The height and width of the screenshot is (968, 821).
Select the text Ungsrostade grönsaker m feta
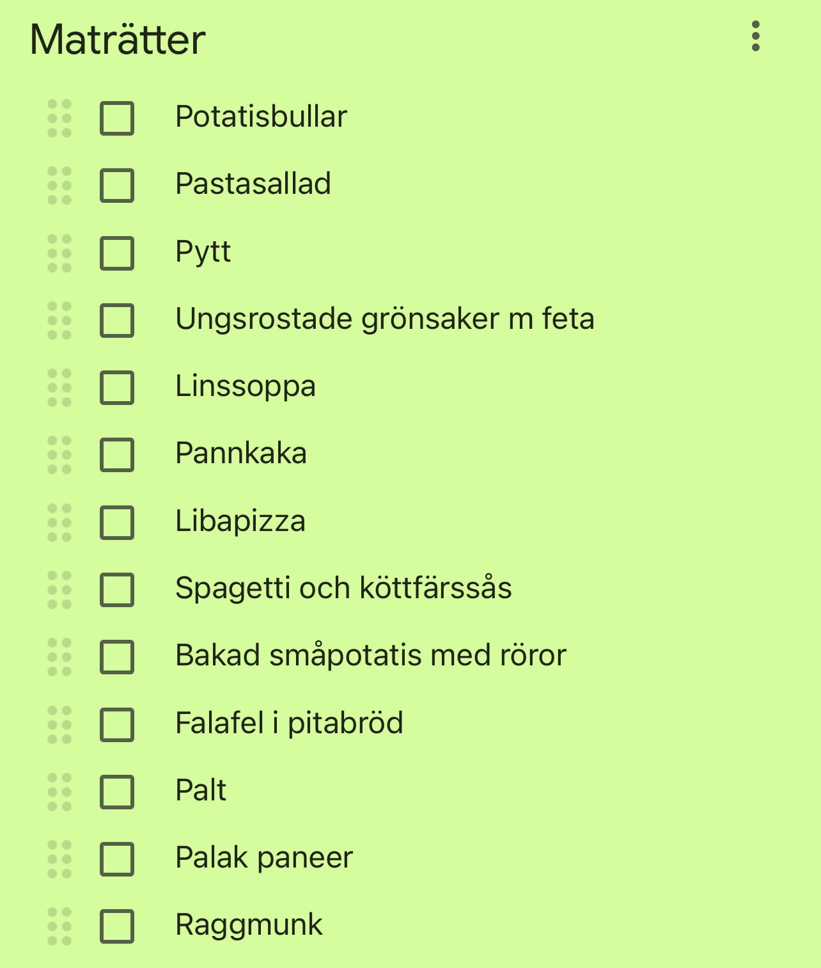point(385,319)
